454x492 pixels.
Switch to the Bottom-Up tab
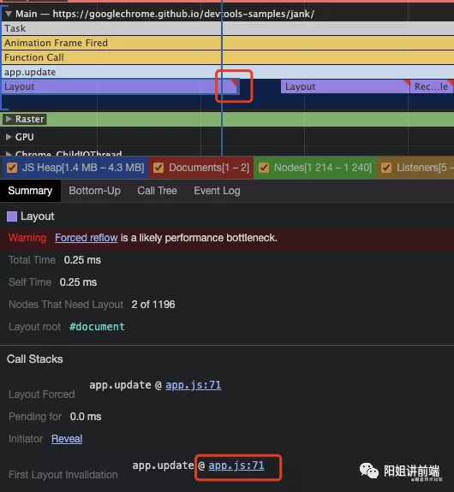[x=94, y=191]
